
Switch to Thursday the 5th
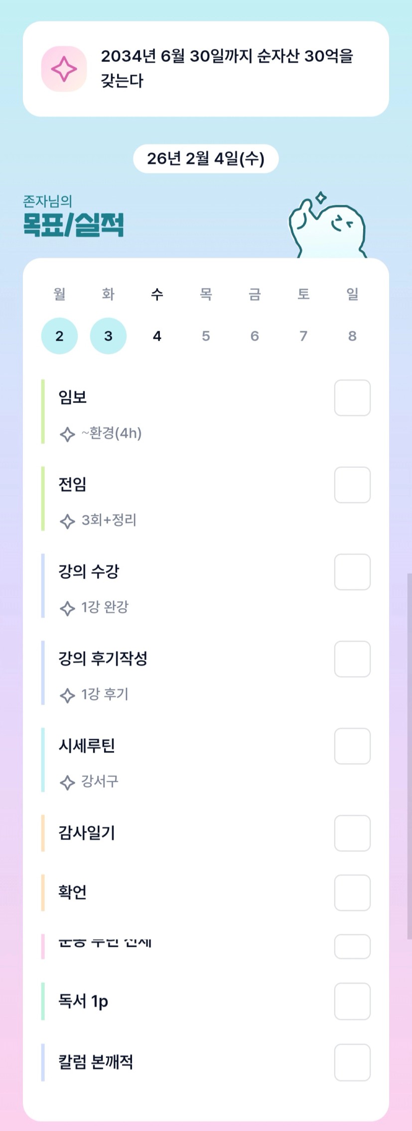[206, 336]
